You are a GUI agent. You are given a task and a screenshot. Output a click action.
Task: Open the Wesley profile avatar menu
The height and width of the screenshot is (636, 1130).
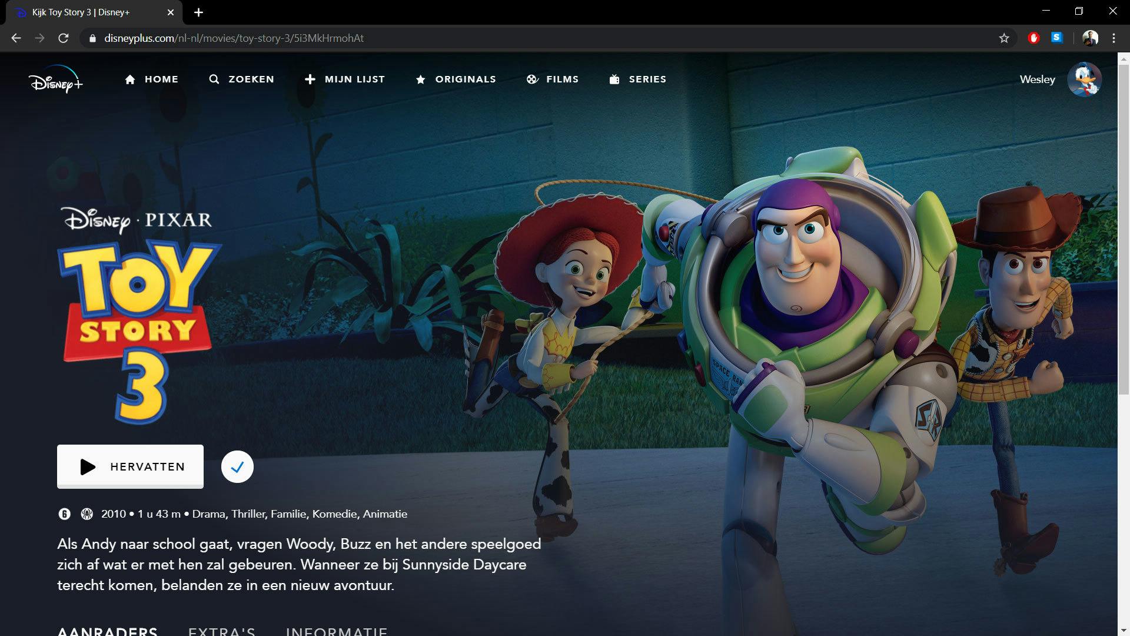point(1085,79)
